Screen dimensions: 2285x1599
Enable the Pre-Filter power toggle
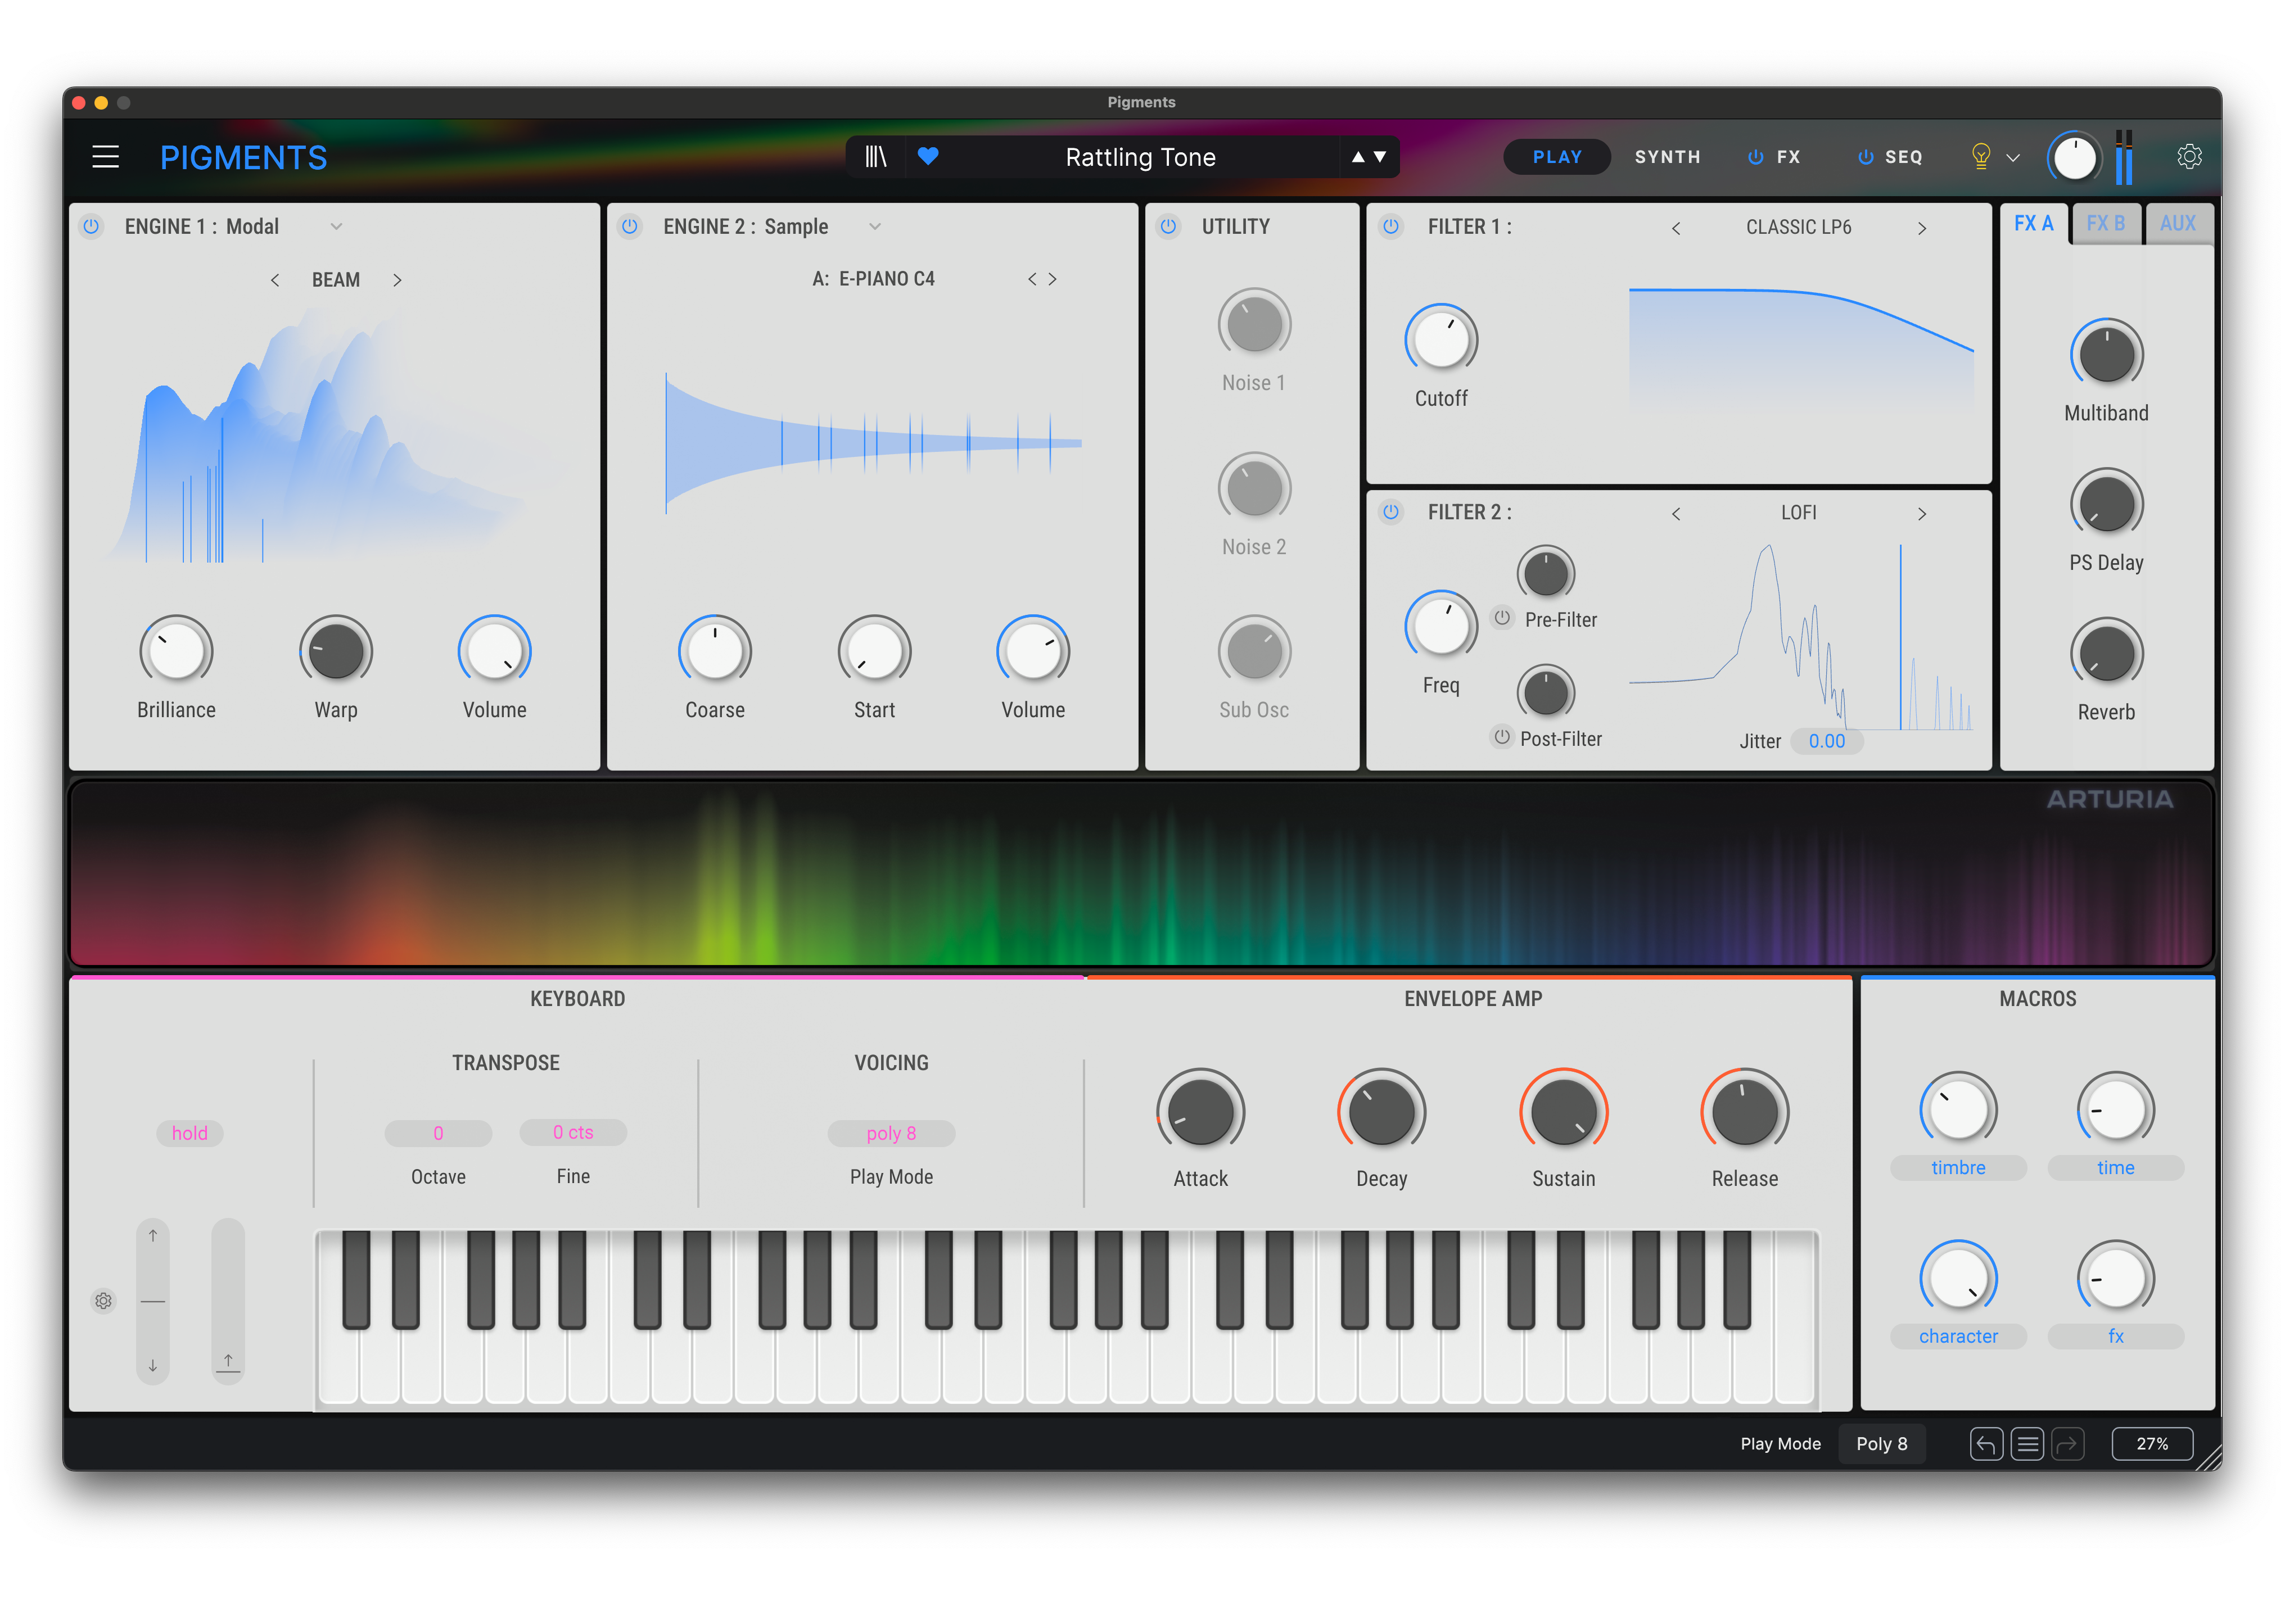click(x=1502, y=618)
